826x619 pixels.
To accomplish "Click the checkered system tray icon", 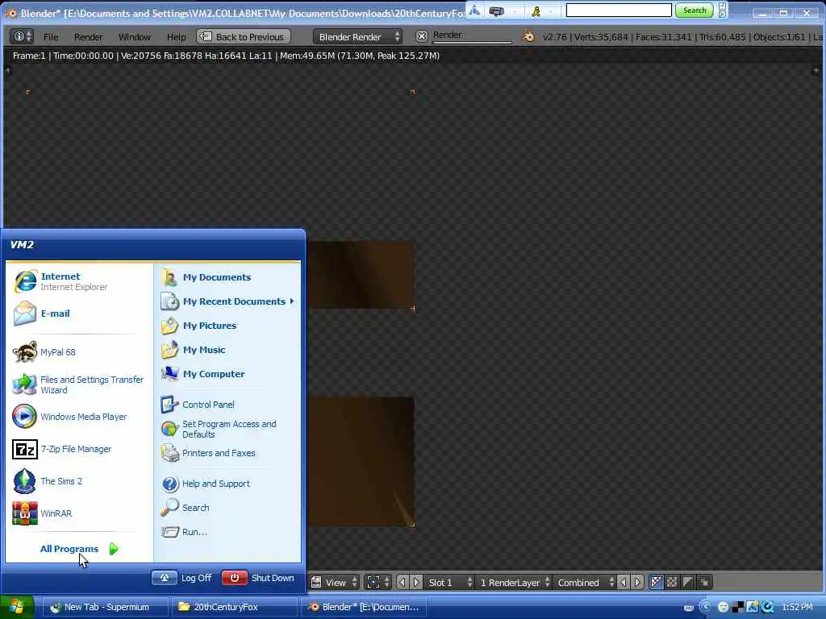I will (x=737, y=607).
